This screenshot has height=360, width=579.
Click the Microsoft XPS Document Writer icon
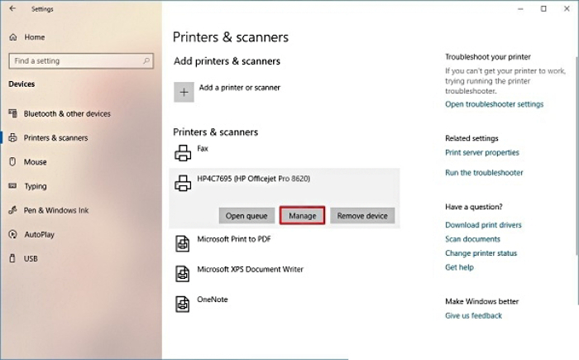[x=183, y=274]
